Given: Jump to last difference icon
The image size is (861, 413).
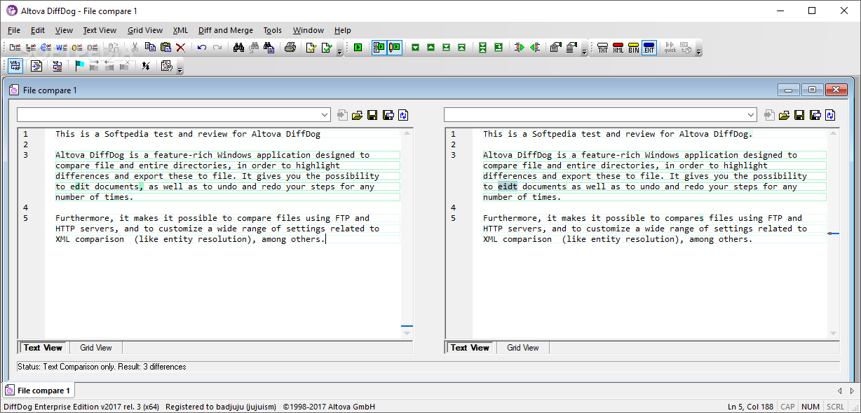Looking at the screenshot, I should coord(446,48).
